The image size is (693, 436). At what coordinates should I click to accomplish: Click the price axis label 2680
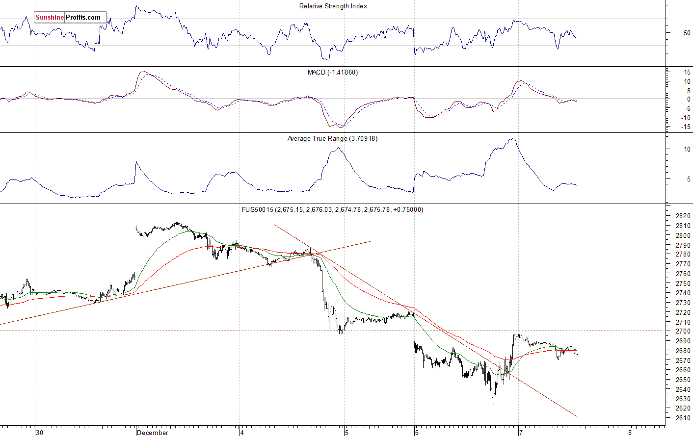(683, 351)
